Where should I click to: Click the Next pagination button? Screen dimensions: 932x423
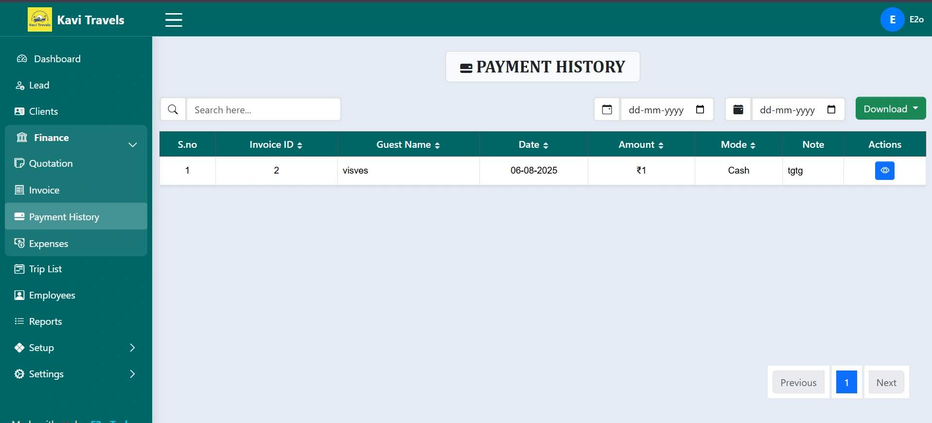pos(886,383)
